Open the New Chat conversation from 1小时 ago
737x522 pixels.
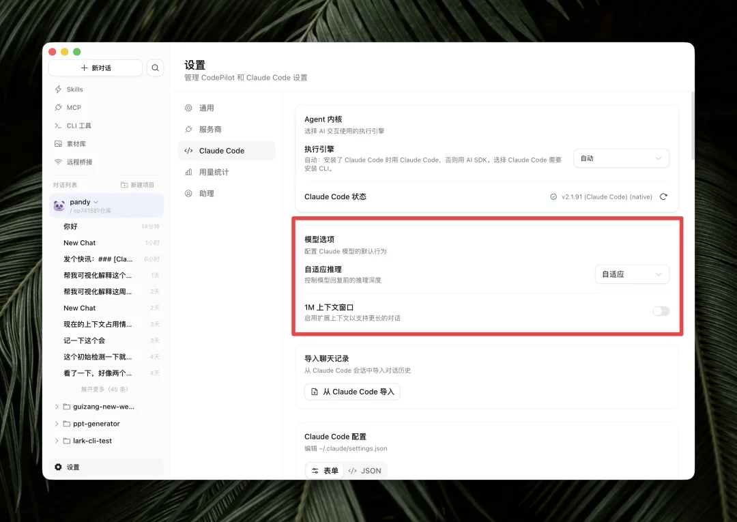79,242
